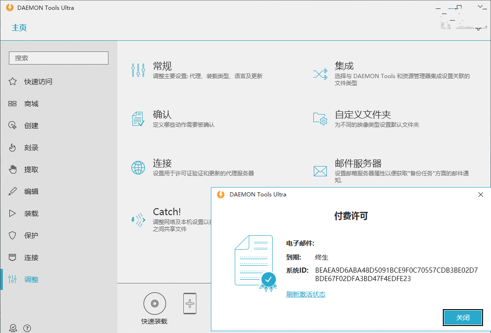Click the help question mark icon
The image size is (491, 333).
[27, 328]
